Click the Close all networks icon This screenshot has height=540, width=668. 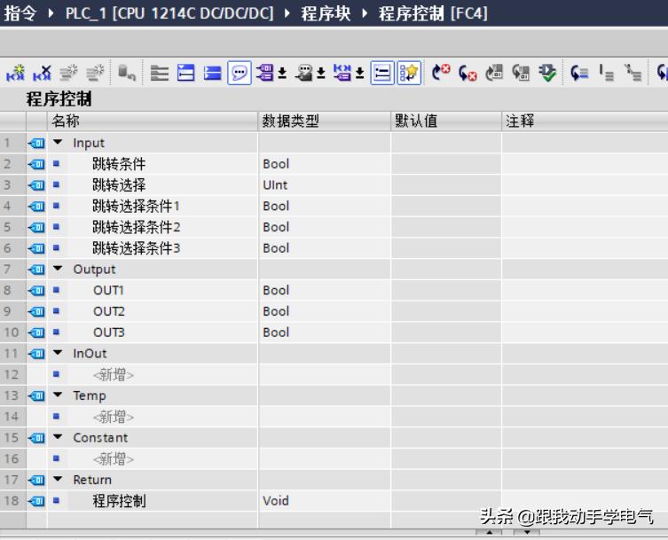pos(212,73)
